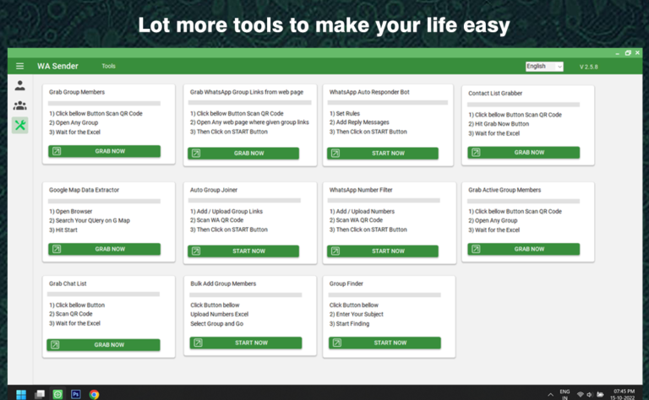The width and height of the screenshot is (649, 400).
Task: Launch Chrome from the taskbar
Action: pos(94,393)
